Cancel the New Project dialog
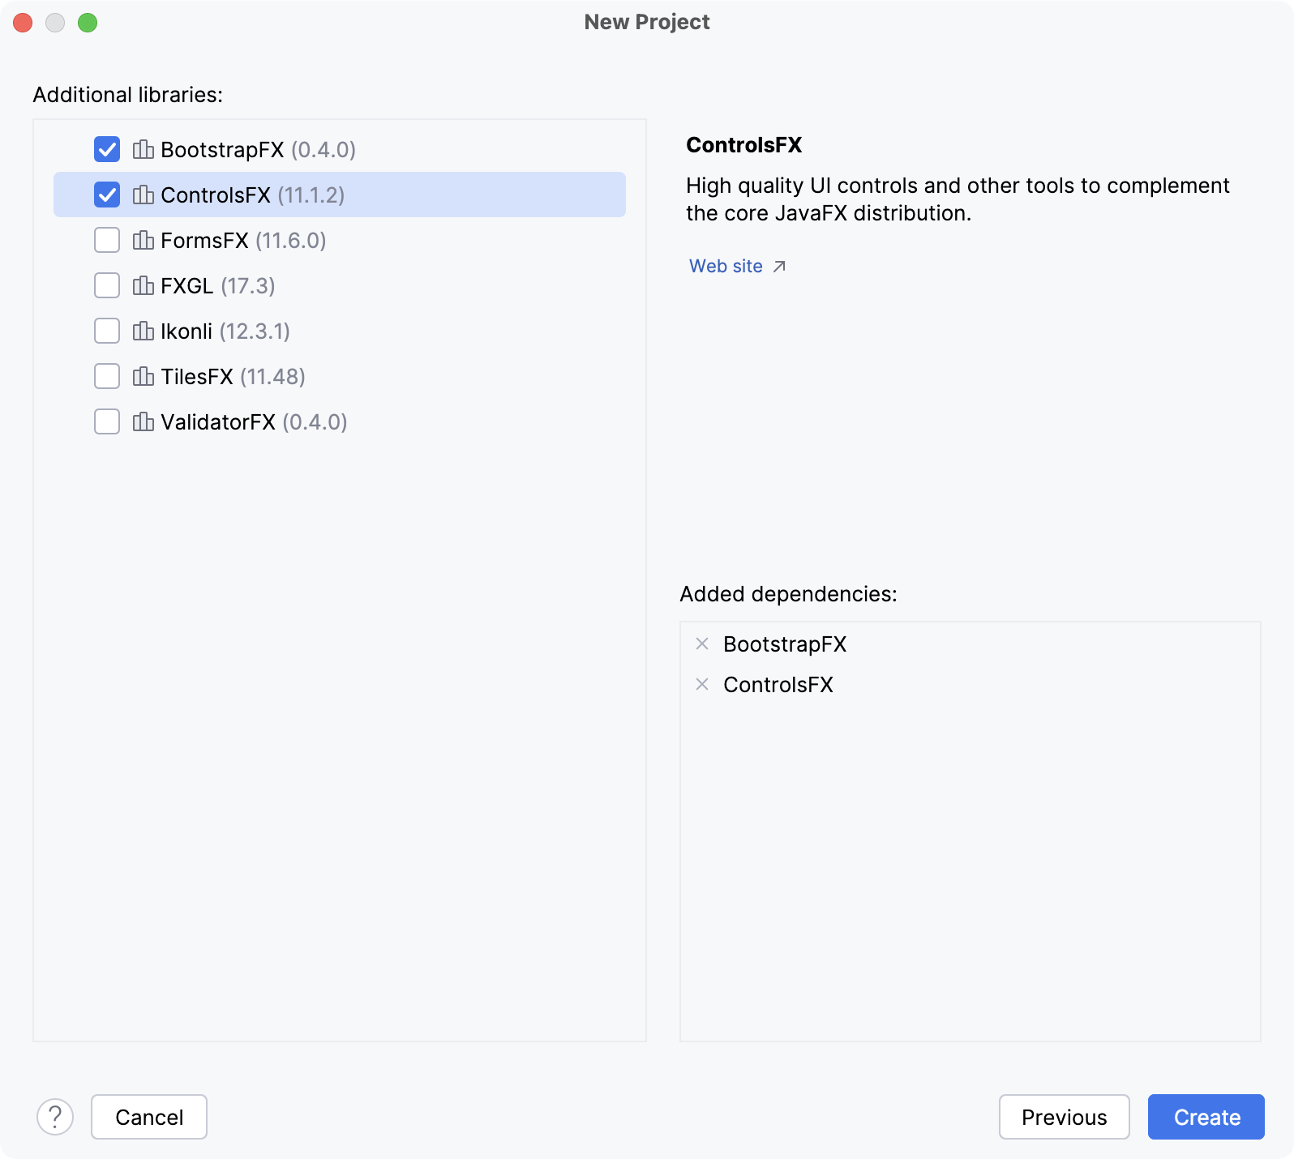 [x=149, y=1117]
